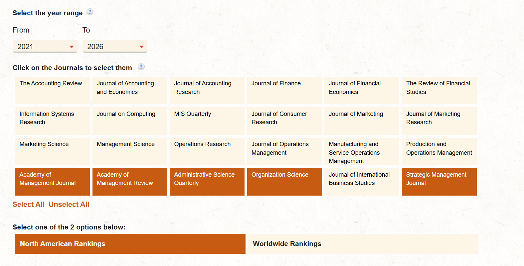
Task: Click the Select All link
Action: (28, 205)
